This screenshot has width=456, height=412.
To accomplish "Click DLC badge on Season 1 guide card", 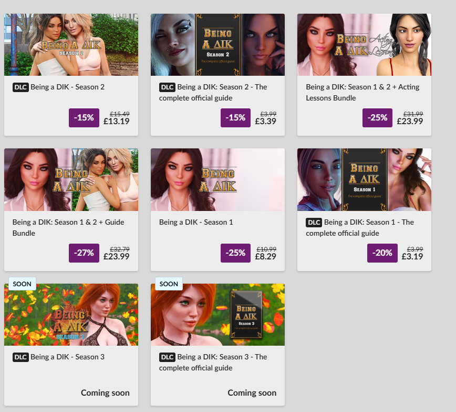I will [314, 223].
